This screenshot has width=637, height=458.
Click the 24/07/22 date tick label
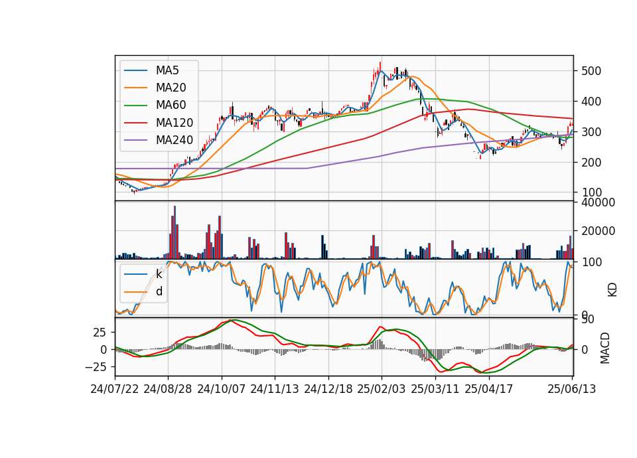(x=115, y=389)
